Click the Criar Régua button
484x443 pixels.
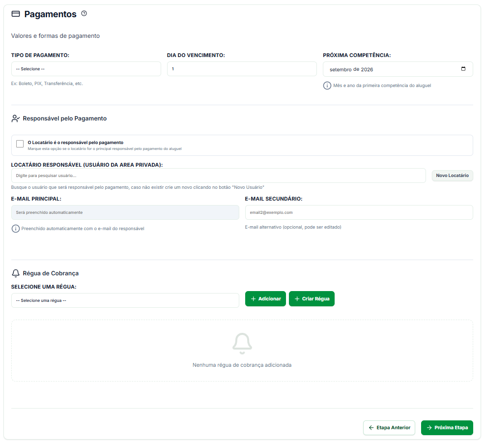click(x=312, y=299)
